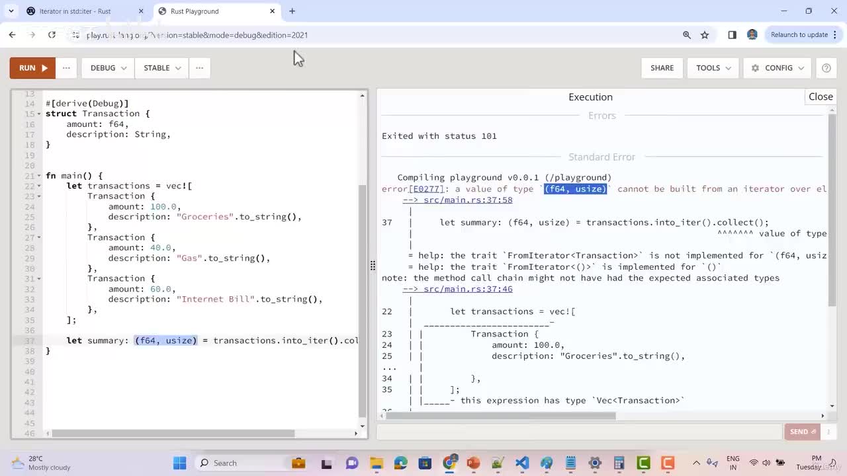Fold the Gas Transaction block at line 27
847x476 pixels.
point(39,237)
